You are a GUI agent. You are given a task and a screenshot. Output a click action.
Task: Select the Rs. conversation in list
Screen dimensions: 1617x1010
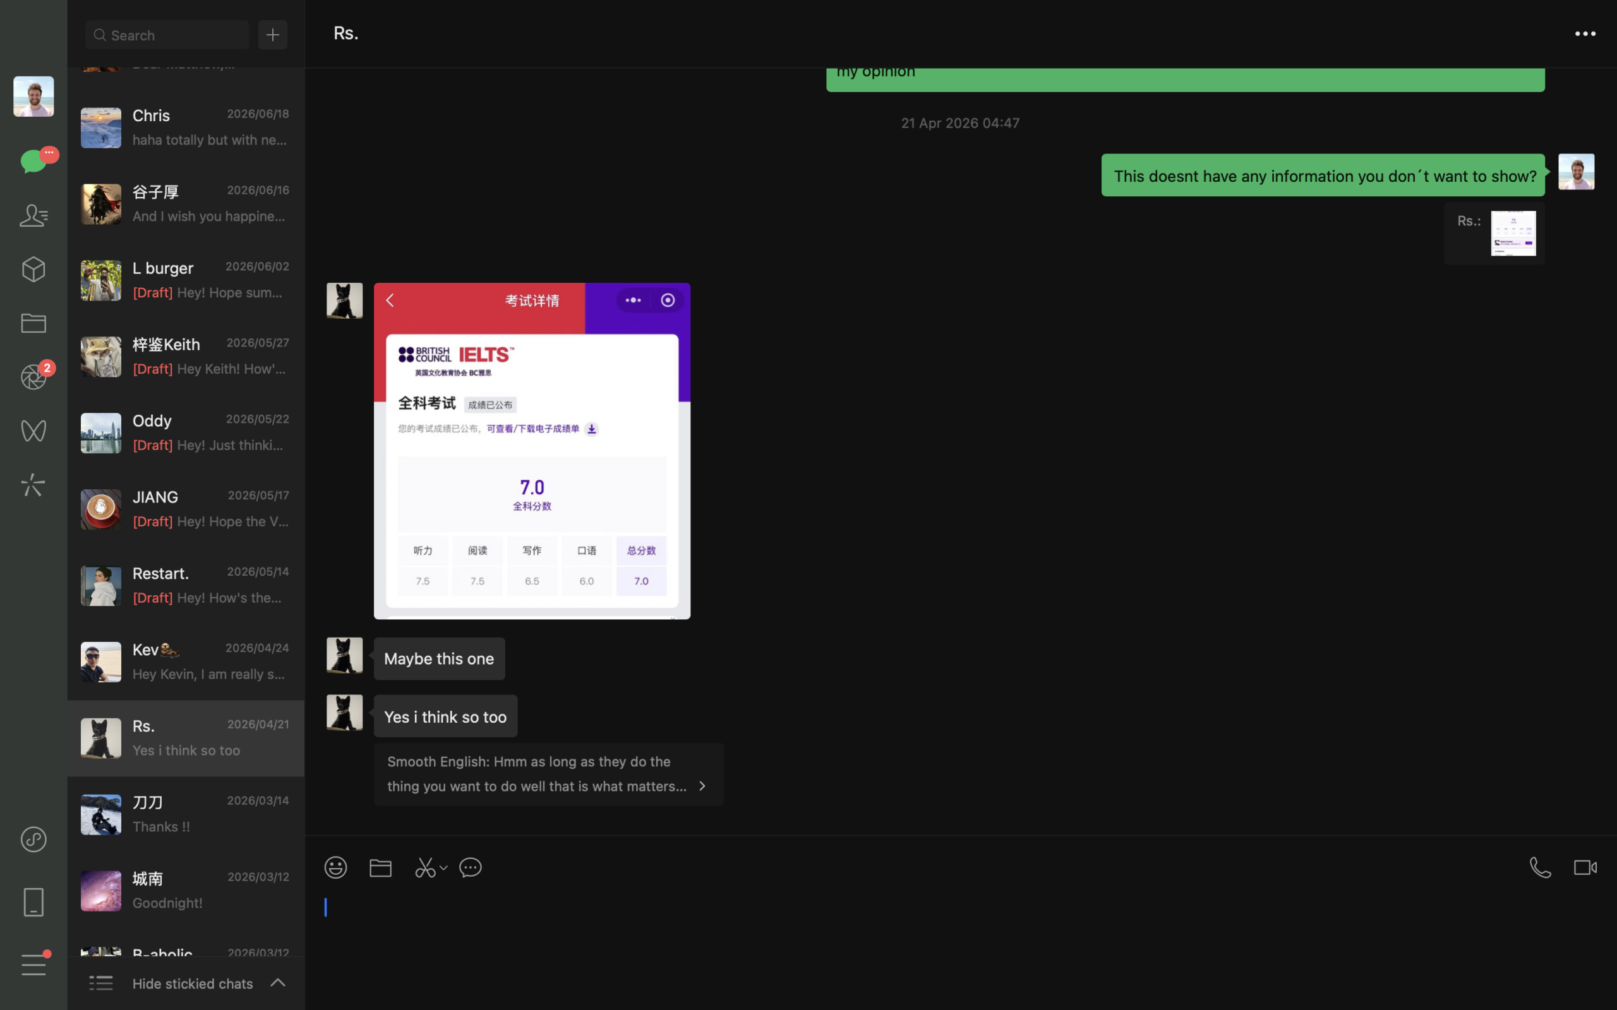186,738
